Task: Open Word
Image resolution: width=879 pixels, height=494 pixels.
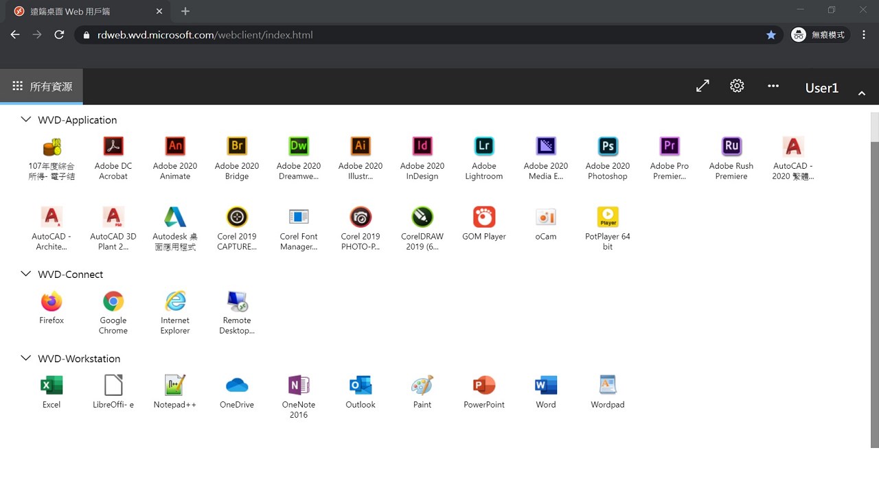Action: (546, 392)
